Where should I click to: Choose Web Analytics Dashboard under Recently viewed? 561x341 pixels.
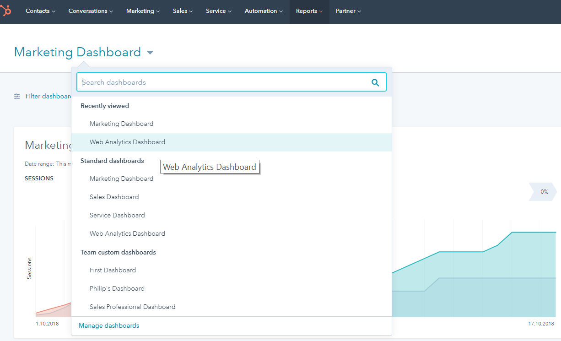pyautogui.click(x=232, y=142)
